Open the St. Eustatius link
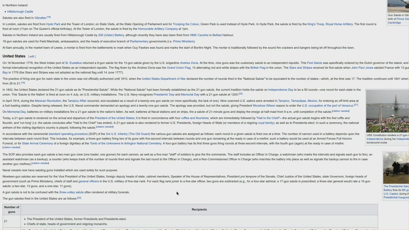 click(73, 63)
